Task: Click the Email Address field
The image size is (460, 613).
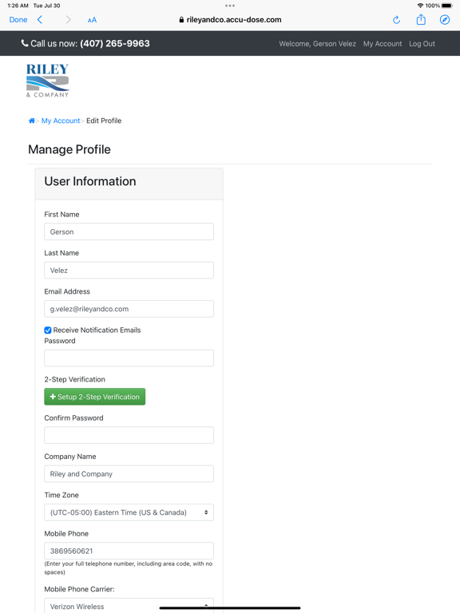Action: 129,309
